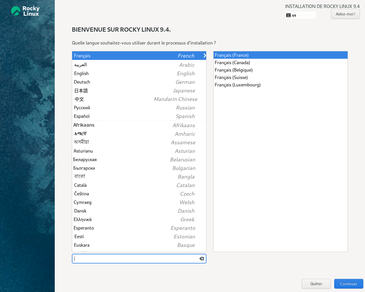Select Français (Suisse) locale
Viewport: 365px width, 292px height.
[231, 78]
